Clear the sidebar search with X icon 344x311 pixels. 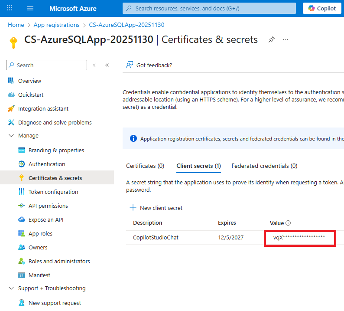pos(94,65)
